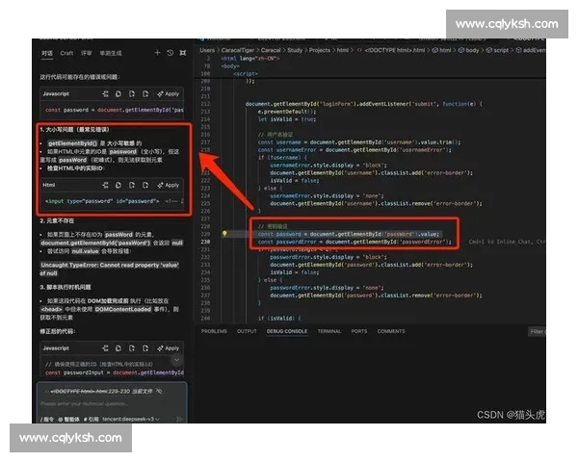Click the yellow lightbulb on line 229
The height and width of the screenshot is (462, 578).
(x=224, y=233)
